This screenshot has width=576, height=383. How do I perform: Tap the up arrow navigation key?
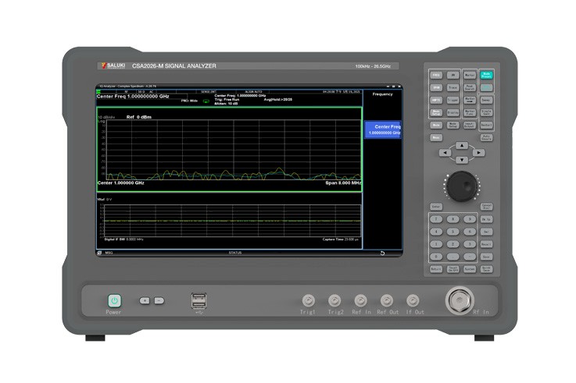[x=462, y=146]
